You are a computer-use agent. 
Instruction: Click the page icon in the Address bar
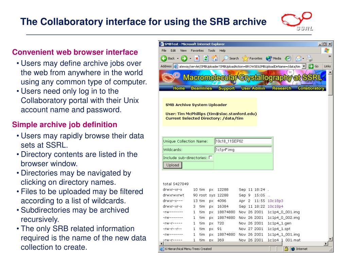176,66
